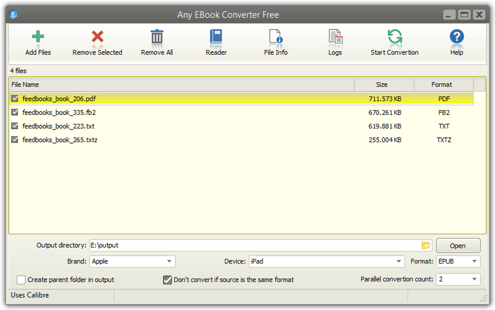Disable 'Don't convert if source is the same format'
Viewport: 495px width, 310px height.
pyautogui.click(x=167, y=279)
